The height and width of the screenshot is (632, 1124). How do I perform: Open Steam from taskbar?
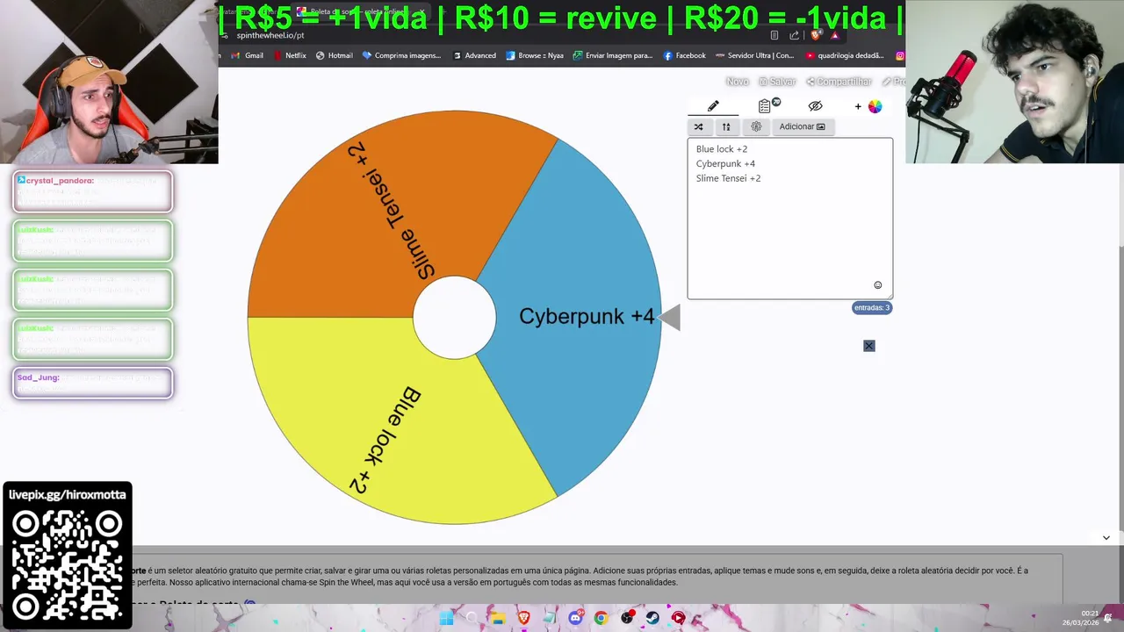tap(652, 618)
